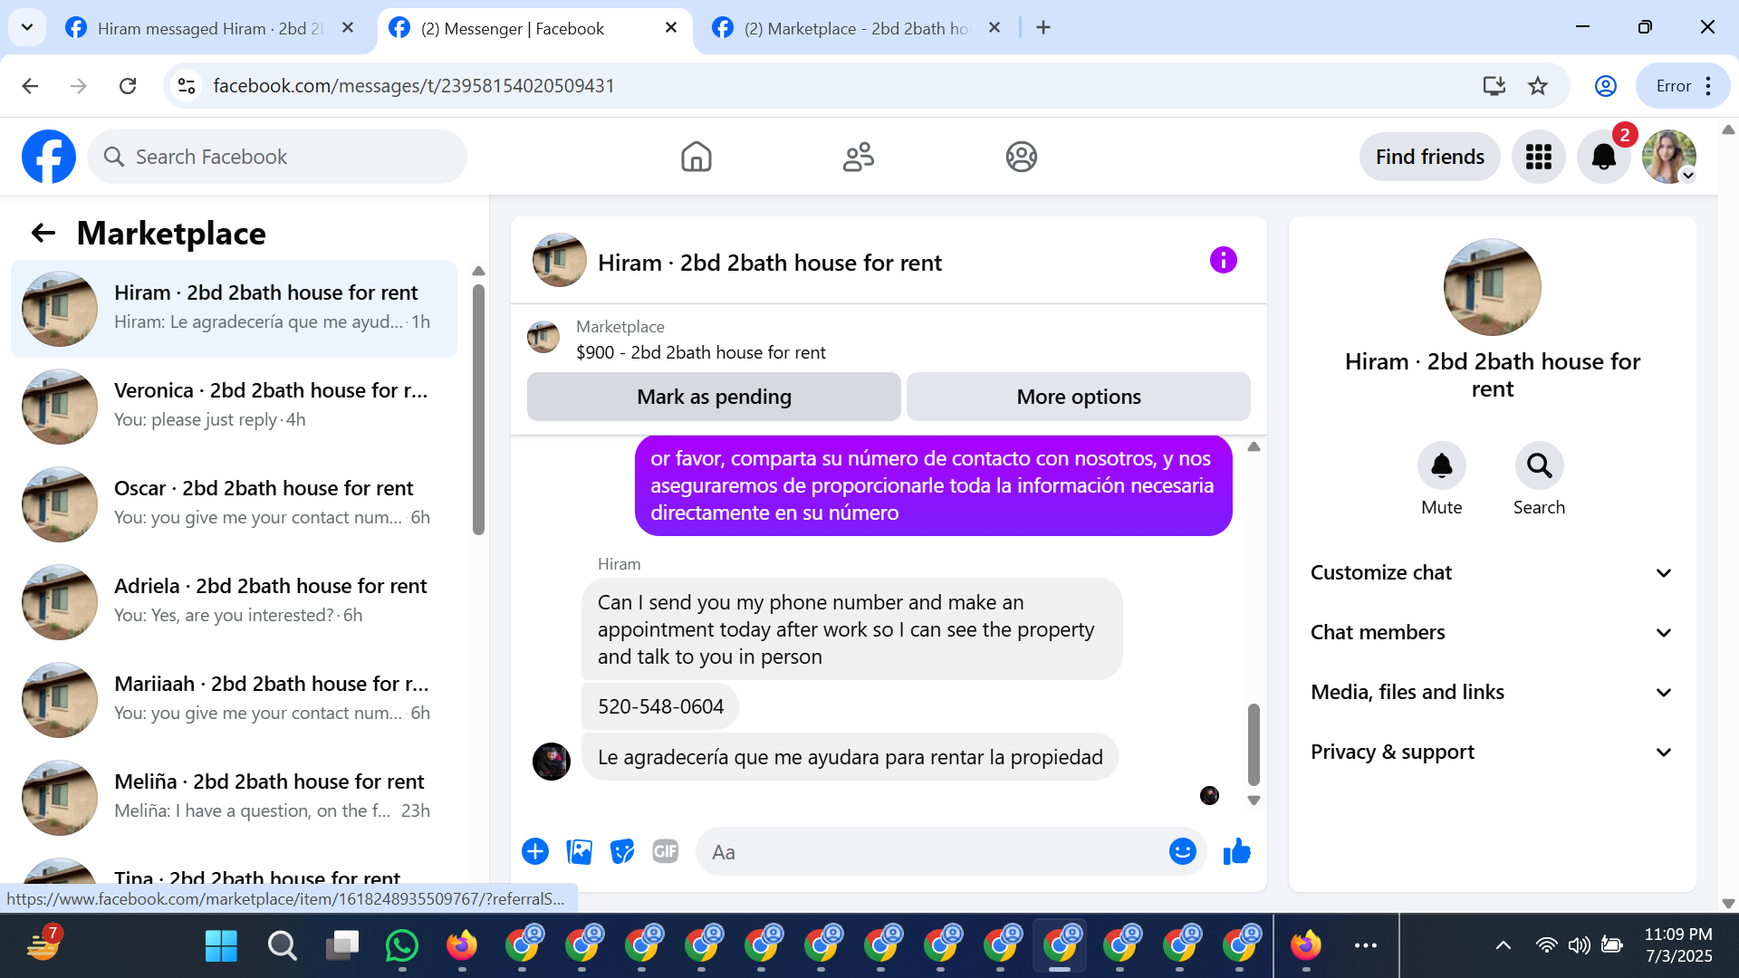Click the GIF picker icon
The height and width of the screenshot is (978, 1739).
(665, 852)
